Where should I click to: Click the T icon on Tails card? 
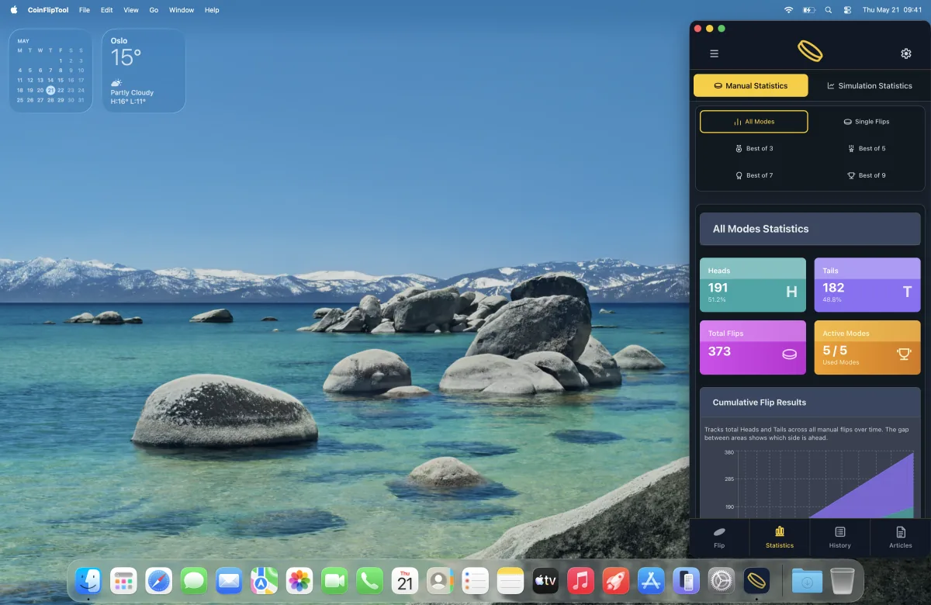[907, 292]
